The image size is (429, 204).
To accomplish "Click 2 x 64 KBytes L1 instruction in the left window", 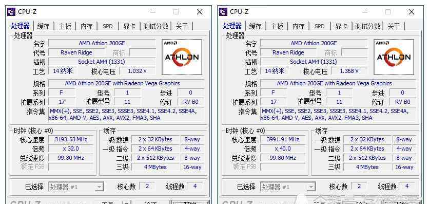I will pyautogui.click(x=155, y=149).
